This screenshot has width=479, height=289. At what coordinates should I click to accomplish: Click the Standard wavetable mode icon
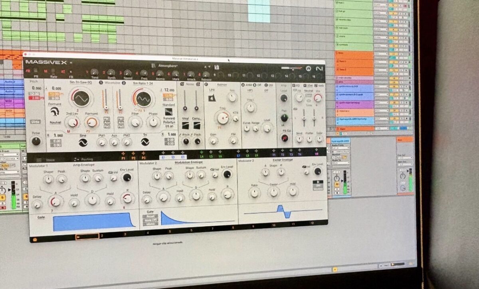[169, 112]
